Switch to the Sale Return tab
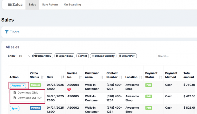Screen dimensions: 197x114 coord(50,5)
